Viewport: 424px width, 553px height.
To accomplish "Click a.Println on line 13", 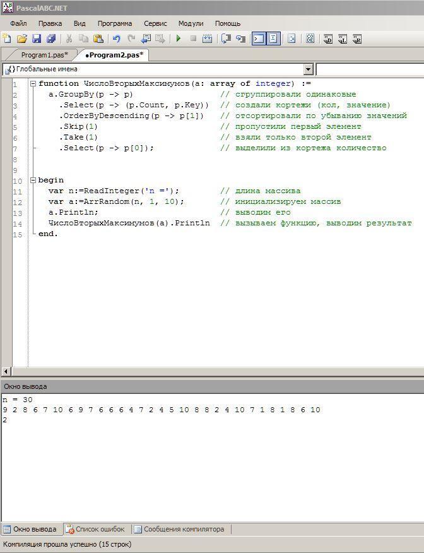I will click(x=73, y=212).
